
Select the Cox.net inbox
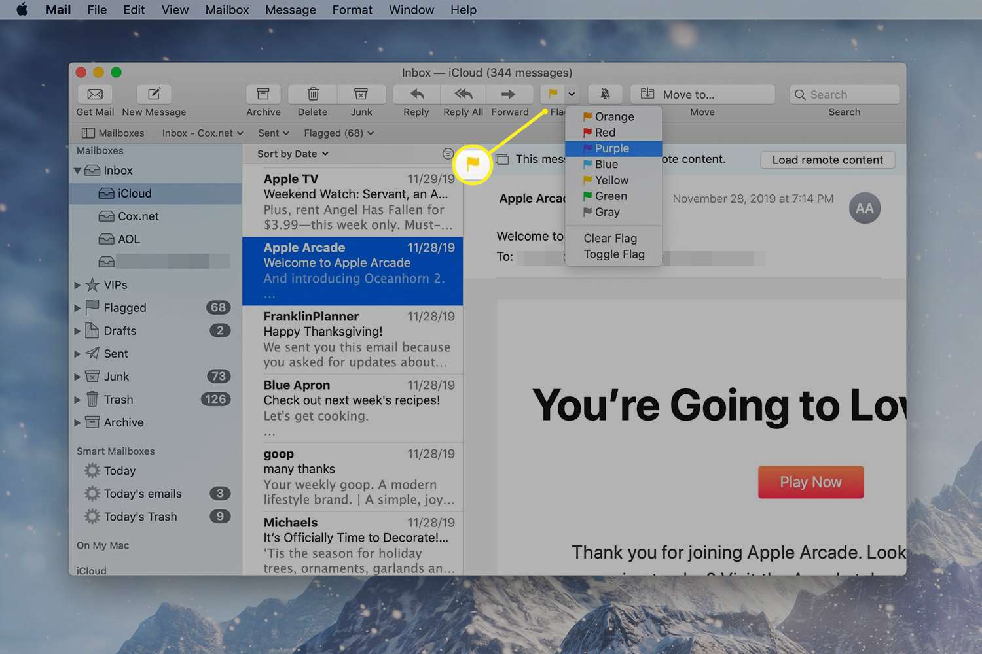[x=155, y=216]
